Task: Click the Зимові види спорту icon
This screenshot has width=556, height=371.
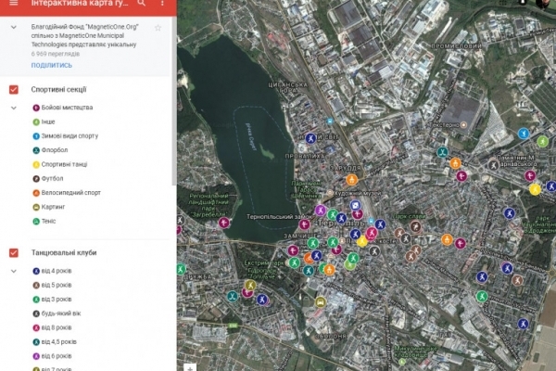Action: click(36, 135)
